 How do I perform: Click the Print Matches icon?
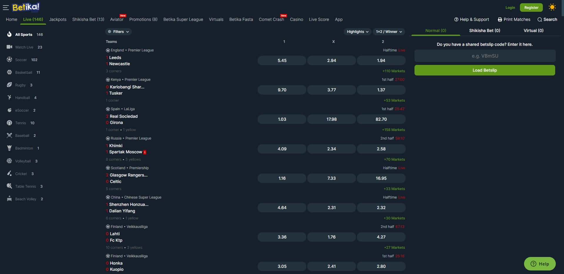point(500,19)
